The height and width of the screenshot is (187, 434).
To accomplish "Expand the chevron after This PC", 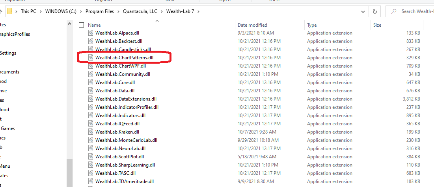I will pos(41,11).
